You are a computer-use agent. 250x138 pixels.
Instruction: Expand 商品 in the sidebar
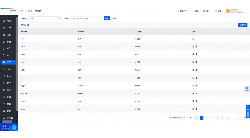[x=8, y=21]
